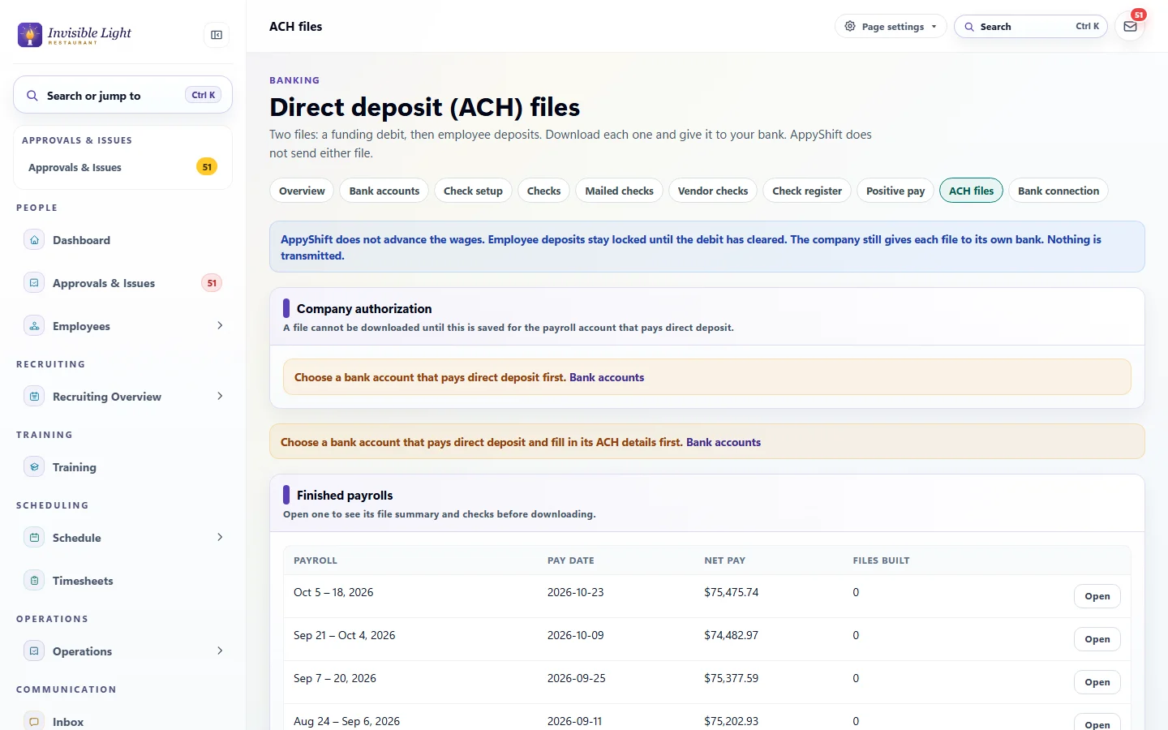Image resolution: width=1168 pixels, height=730 pixels.
Task: Open the Training sidebar item
Action: pos(122,467)
